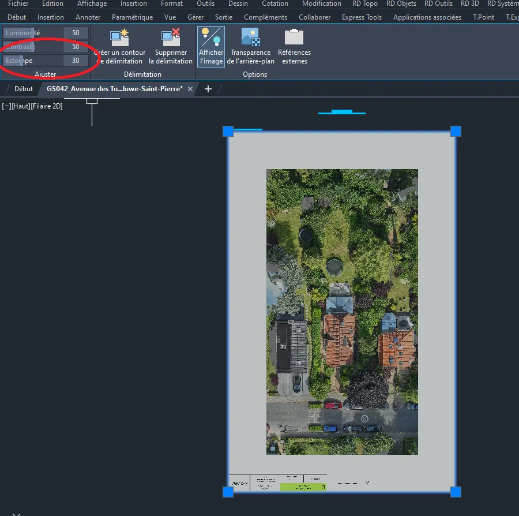Open the Fichier menu
The height and width of the screenshot is (516, 519).
point(18,3)
